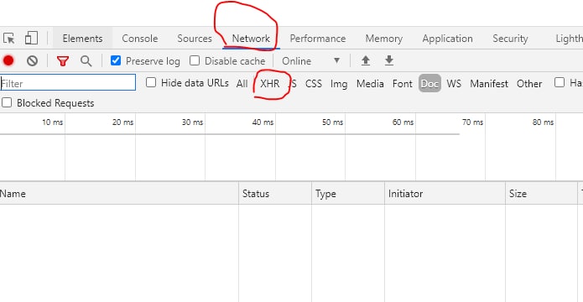
Task: Sort by the Size column header
Action: [541, 194]
